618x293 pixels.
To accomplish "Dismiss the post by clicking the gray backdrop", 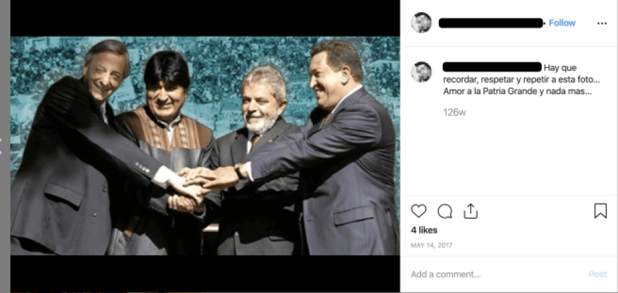I will click(5, 59).
